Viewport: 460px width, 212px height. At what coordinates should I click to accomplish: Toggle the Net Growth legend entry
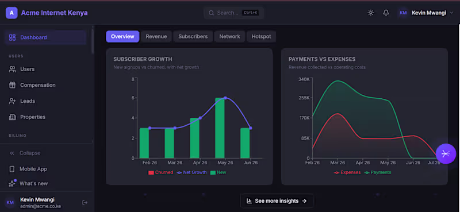191,172
